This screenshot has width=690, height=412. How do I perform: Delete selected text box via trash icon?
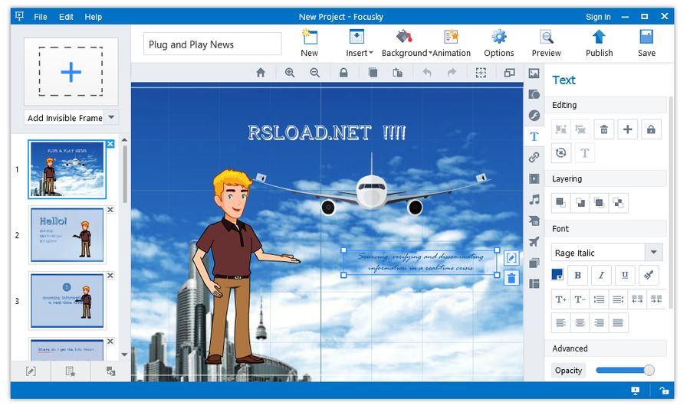(511, 278)
